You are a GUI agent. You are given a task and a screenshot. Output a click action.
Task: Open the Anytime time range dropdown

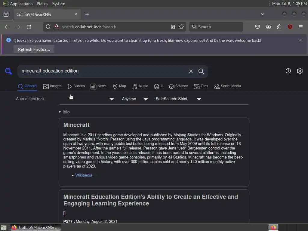coord(134,99)
